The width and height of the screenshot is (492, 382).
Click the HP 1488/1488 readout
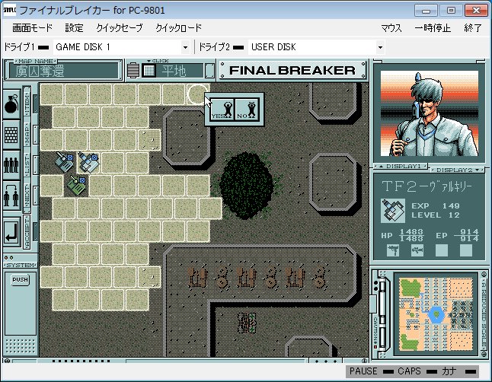click(402, 235)
